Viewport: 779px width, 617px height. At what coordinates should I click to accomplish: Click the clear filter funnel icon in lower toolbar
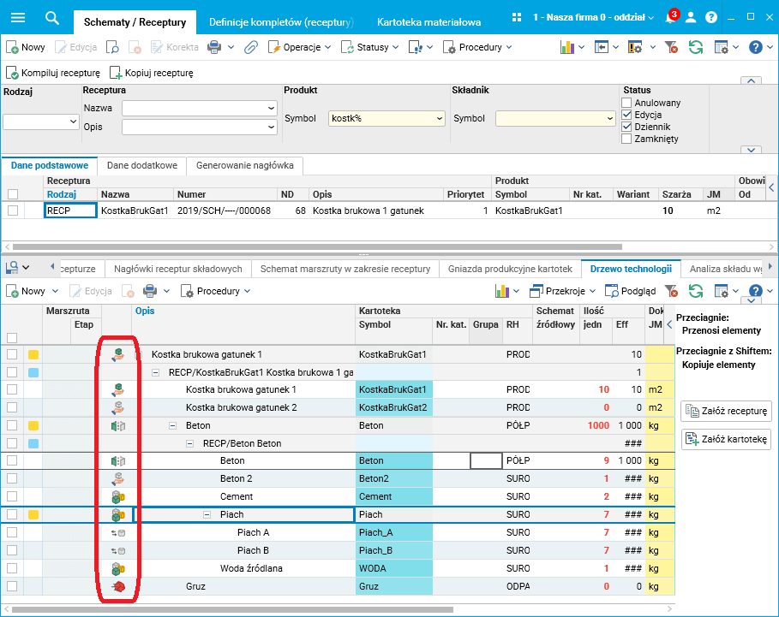point(671,291)
